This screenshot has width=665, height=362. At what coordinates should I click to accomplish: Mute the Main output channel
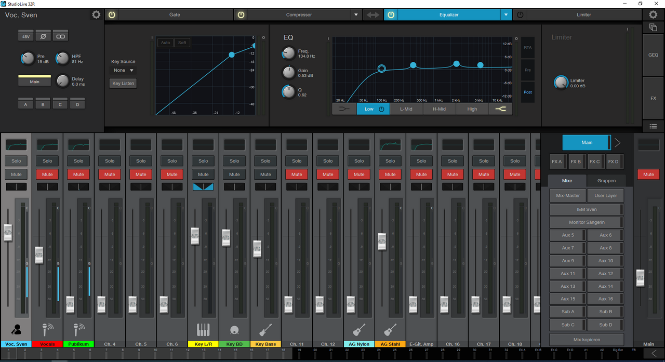[648, 175]
